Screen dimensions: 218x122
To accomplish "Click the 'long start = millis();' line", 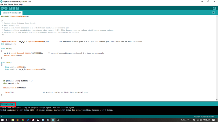I will click(15, 67).
